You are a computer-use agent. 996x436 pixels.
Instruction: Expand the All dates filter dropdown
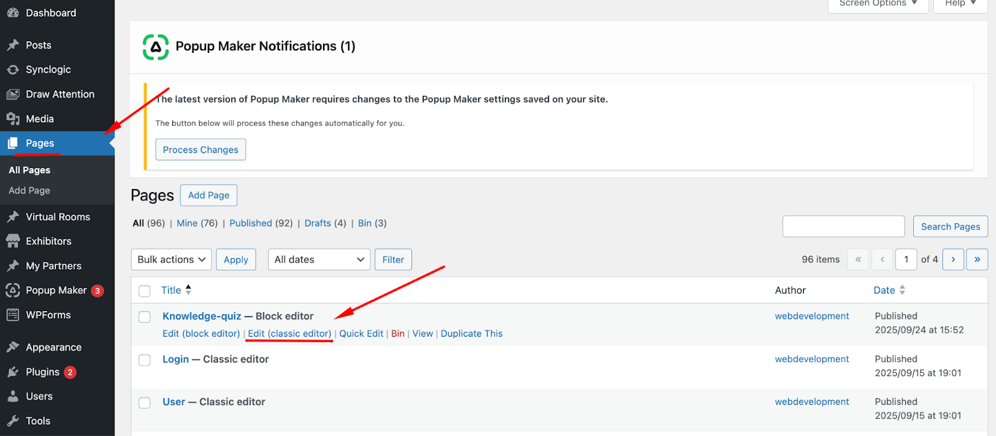pyautogui.click(x=319, y=259)
